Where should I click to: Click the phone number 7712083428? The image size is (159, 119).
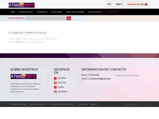click(94, 75)
